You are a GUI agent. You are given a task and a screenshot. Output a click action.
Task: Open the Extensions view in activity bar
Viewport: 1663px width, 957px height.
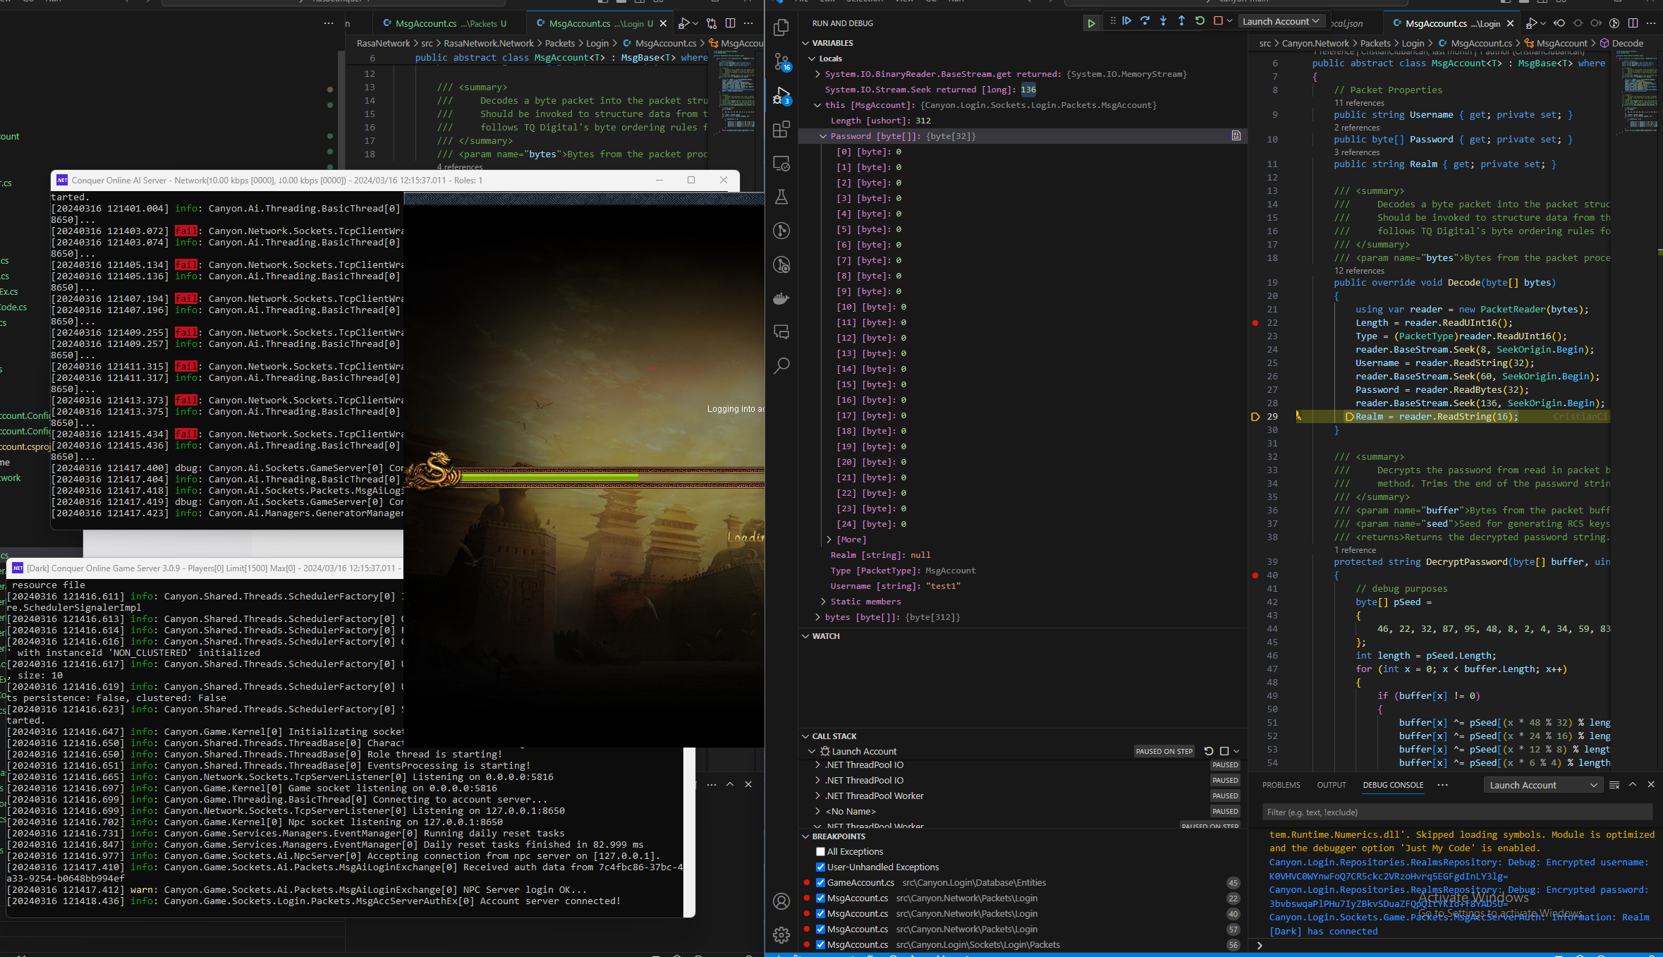[781, 130]
